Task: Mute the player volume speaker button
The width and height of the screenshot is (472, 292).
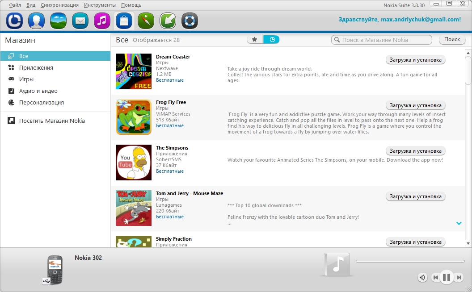Action: (x=422, y=277)
